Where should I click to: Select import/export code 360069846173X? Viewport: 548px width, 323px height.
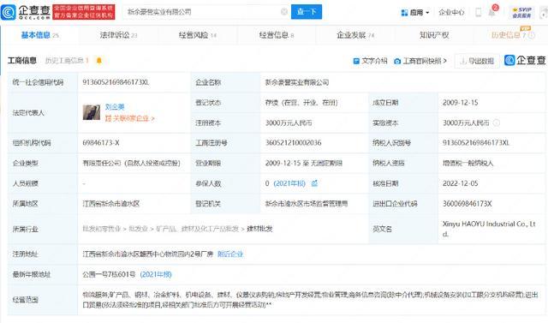pyautogui.click(x=468, y=203)
